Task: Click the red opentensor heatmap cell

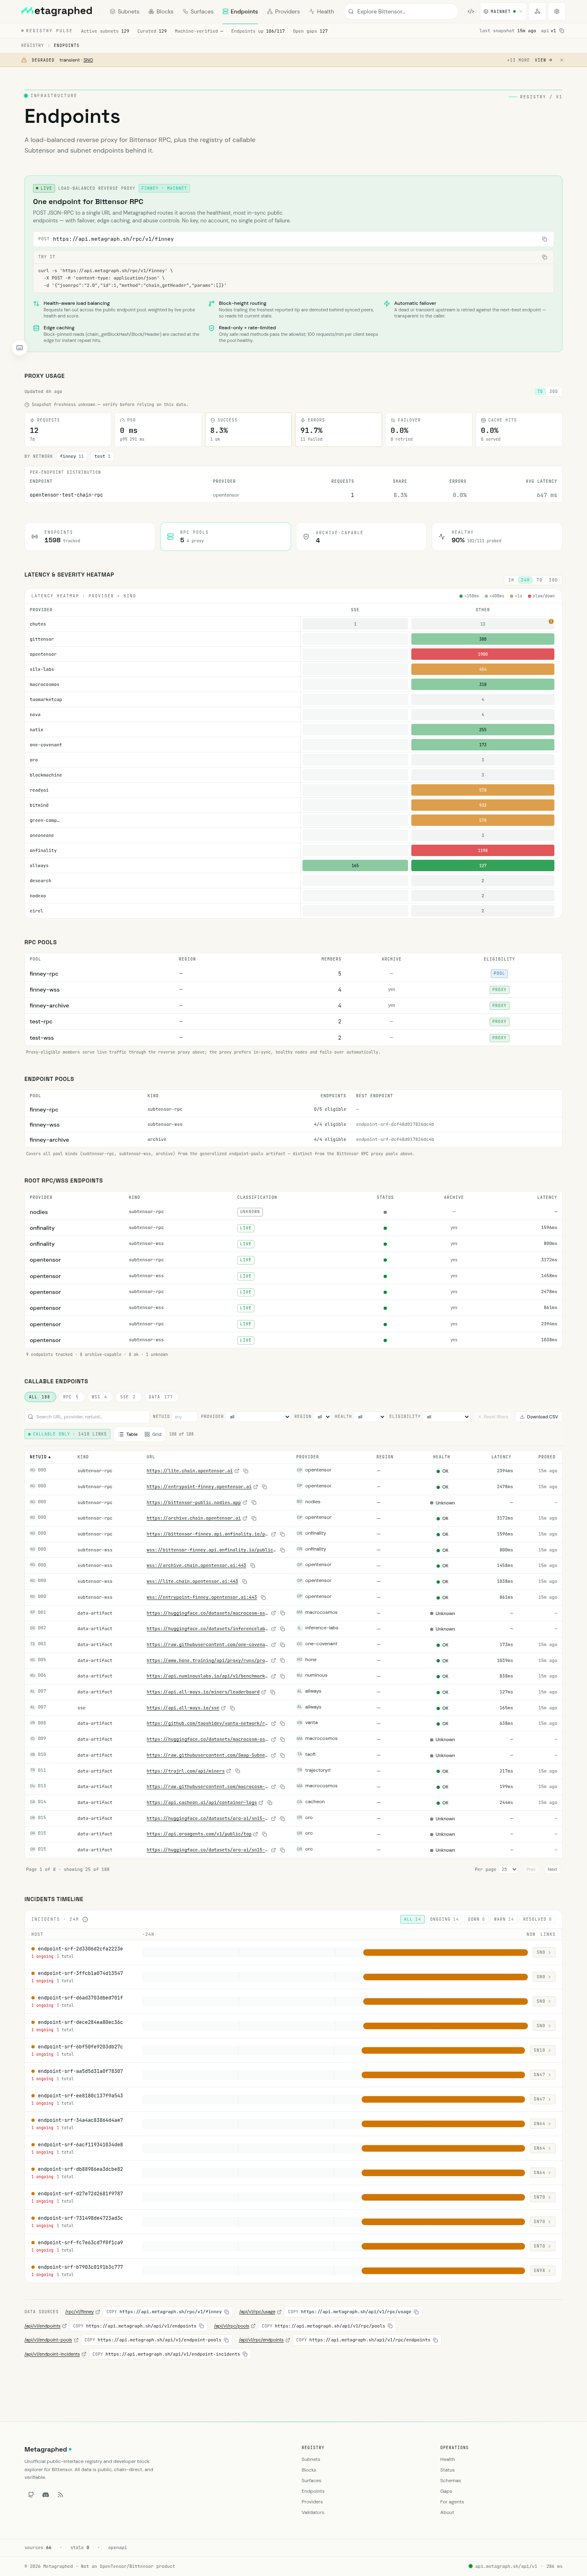Action: coord(482,654)
